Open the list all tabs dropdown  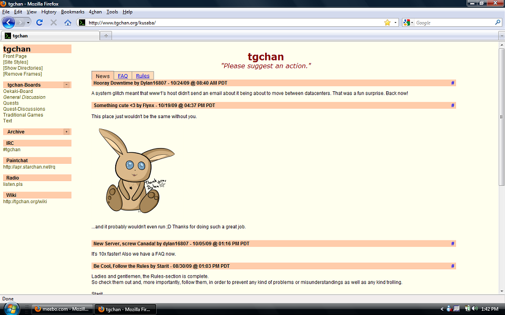pyautogui.click(x=501, y=36)
